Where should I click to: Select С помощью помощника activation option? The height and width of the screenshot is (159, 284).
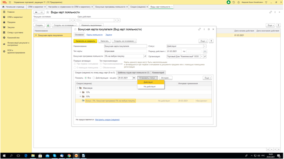75,67
